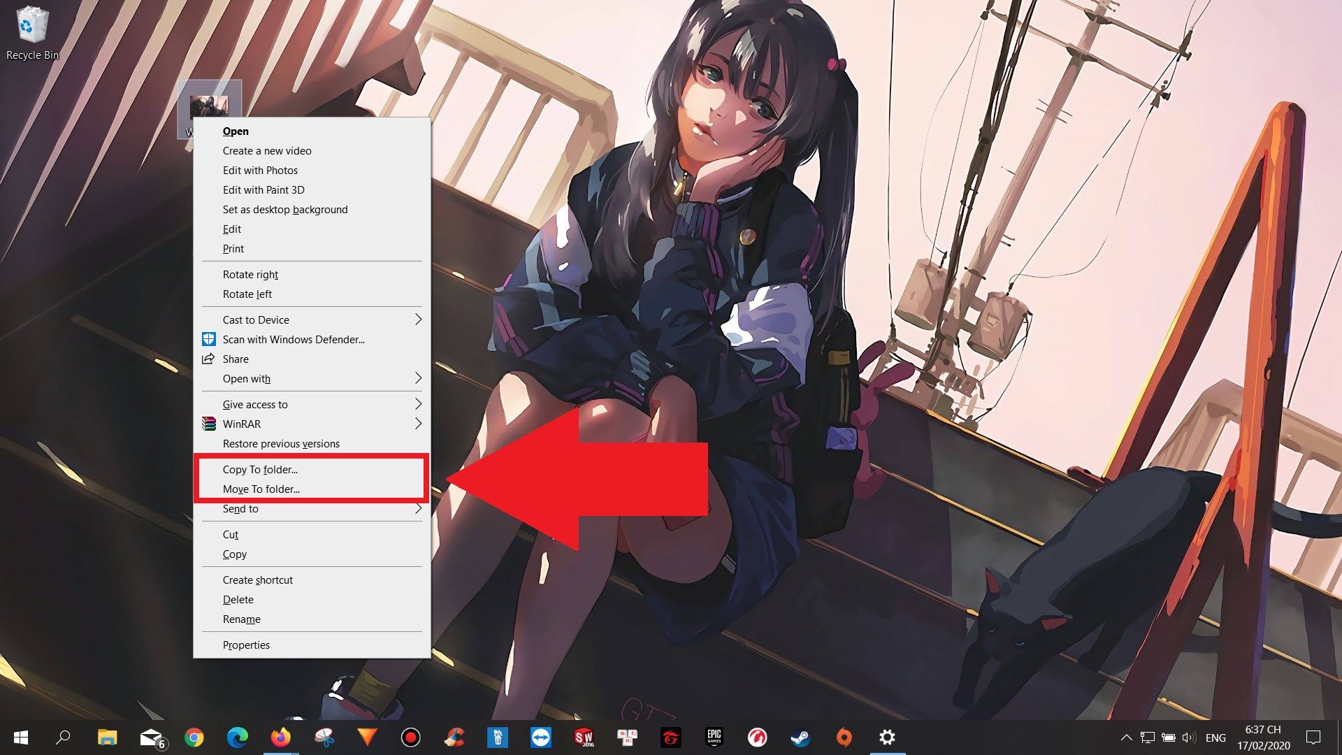Image resolution: width=1342 pixels, height=755 pixels.
Task: Expand the Cast to Device submenu
Action: point(418,319)
